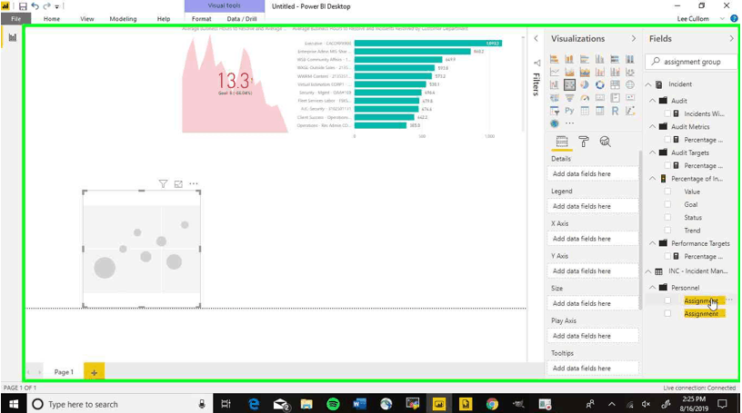The height and width of the screenshot is (413, 742).
Task: Pick the Gauge visualization
Action: [x=585, y=98]
